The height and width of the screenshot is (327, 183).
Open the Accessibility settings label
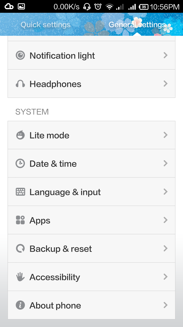pos(55,277)
